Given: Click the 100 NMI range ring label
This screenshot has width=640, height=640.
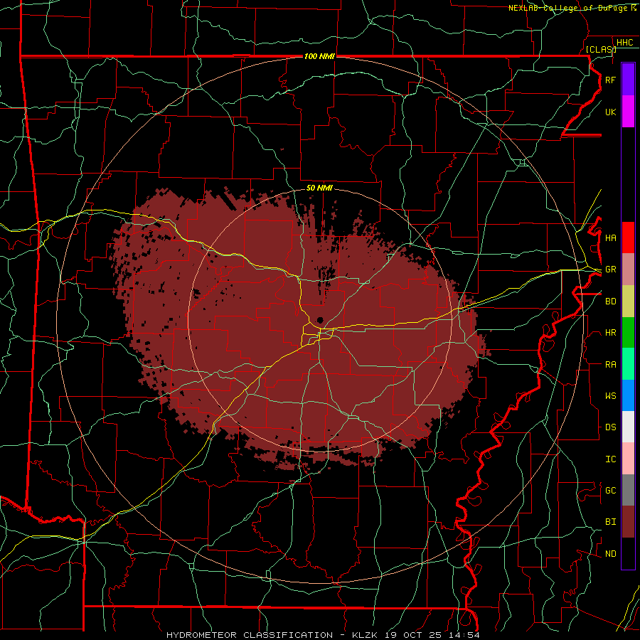Looking at the screenshot, I should pos(319,56).
